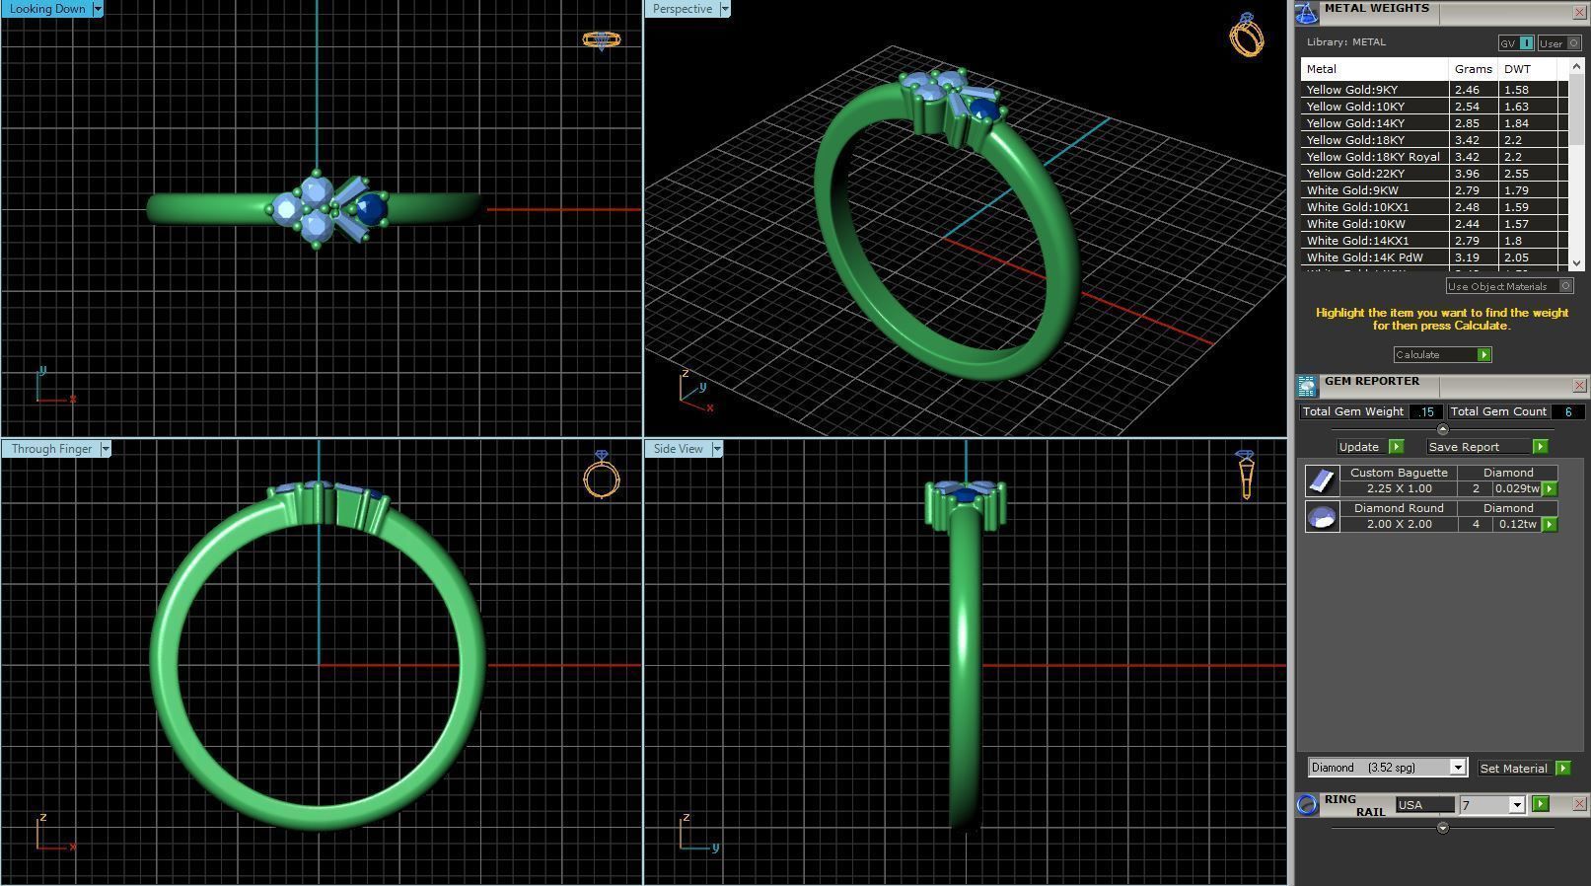Click the Total Gem Weight value field
This screenshot has width=1591, height=886.
click(x=1424, y=411)
